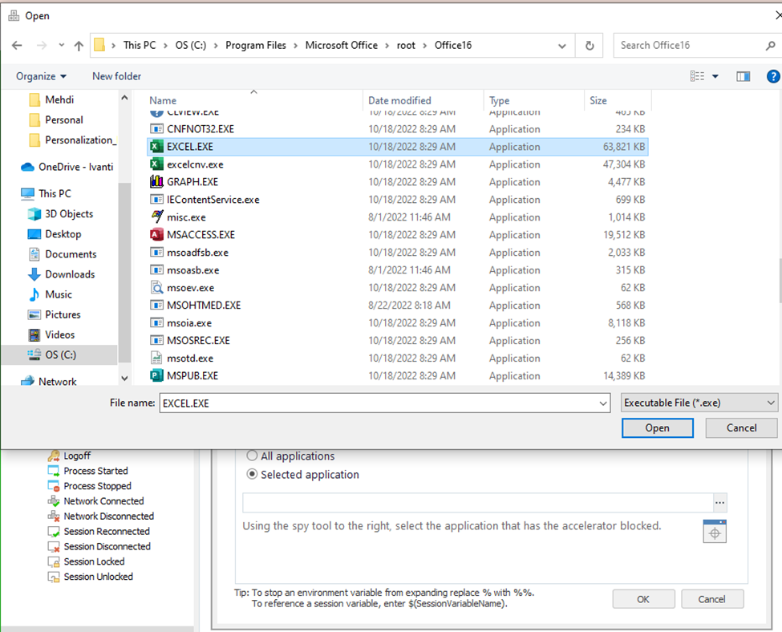This screenshot has height=632, width=782.
Task: Open Help via the question mark icon
Action: tap(772, 76)
